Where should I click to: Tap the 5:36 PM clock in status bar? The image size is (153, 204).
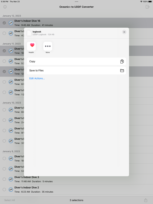tap(5, 2)
